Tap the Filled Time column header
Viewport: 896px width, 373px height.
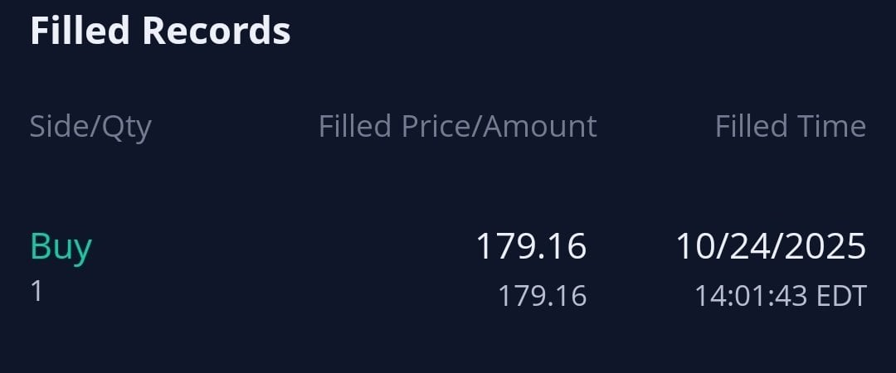790,127
